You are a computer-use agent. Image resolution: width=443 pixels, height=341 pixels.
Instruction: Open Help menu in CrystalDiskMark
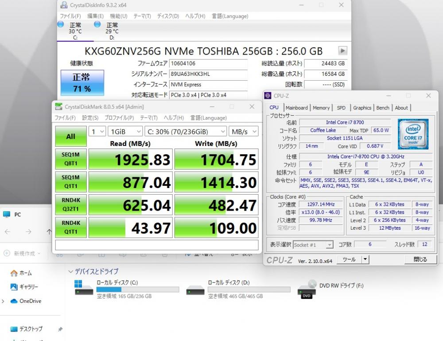[174, 118]
